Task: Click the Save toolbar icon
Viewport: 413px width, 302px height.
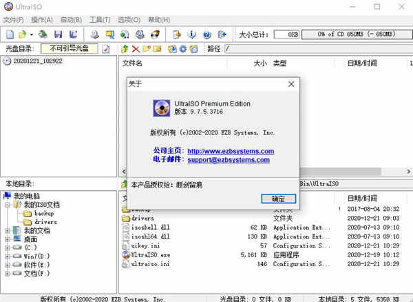Action: [59, 34]
